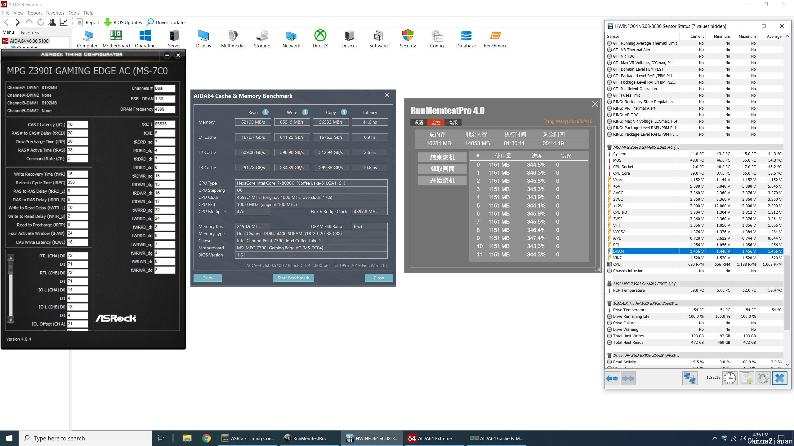Click the CAS# Latency (tCL) value field
The height and width of the screenshot is (446, 794).
[x=78, y=125]
